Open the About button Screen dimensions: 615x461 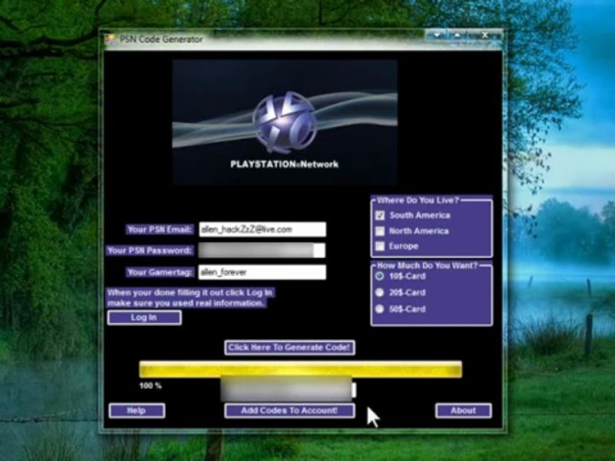(464, 410)
